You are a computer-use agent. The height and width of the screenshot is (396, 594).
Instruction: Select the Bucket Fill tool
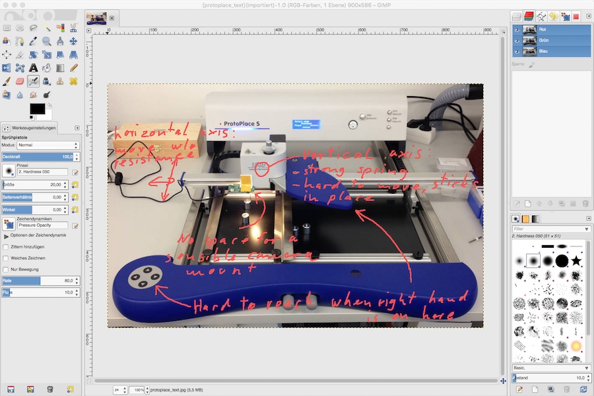coord(47,68)
